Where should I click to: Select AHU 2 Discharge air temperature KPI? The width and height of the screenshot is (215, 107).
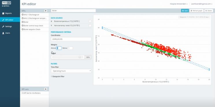pos(34,18)
